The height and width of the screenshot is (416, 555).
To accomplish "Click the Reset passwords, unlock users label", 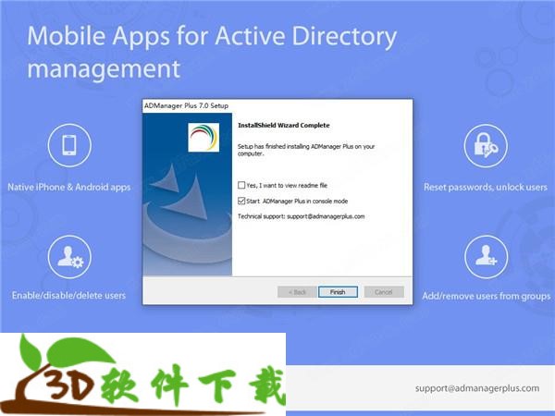I will pyautogui.click(x=486, y=187).
